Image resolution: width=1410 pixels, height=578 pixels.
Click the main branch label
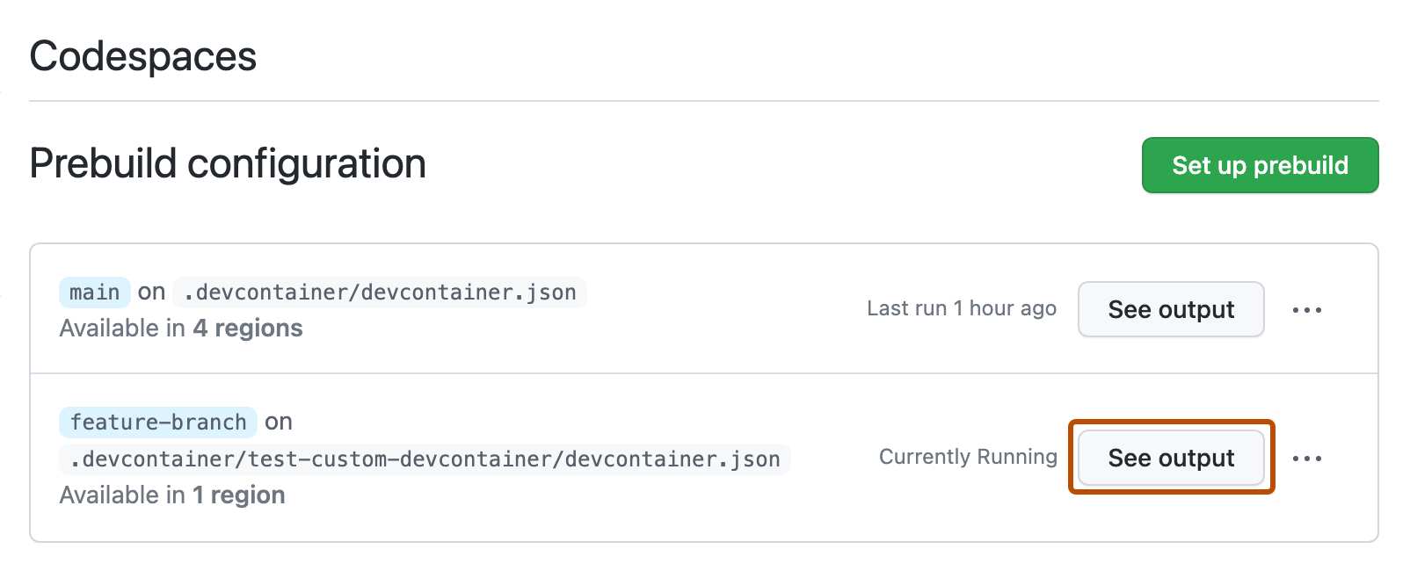pyautogui.click(x=94, y=292)
